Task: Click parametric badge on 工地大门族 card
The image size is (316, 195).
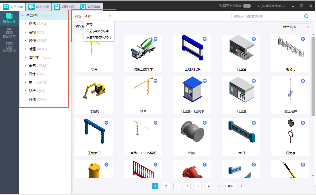Action: [205, 39]
